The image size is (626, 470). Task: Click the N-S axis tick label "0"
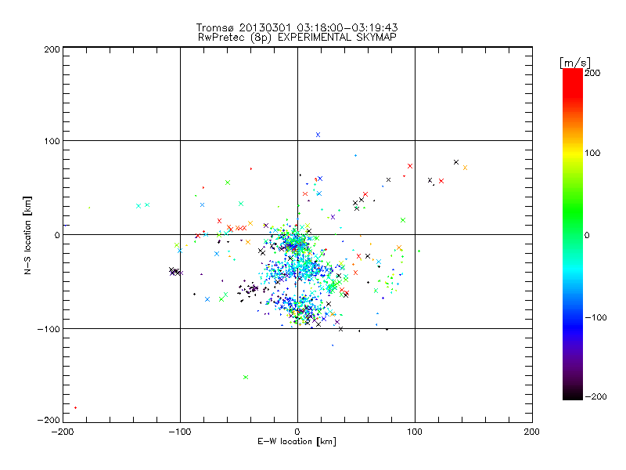57,235
